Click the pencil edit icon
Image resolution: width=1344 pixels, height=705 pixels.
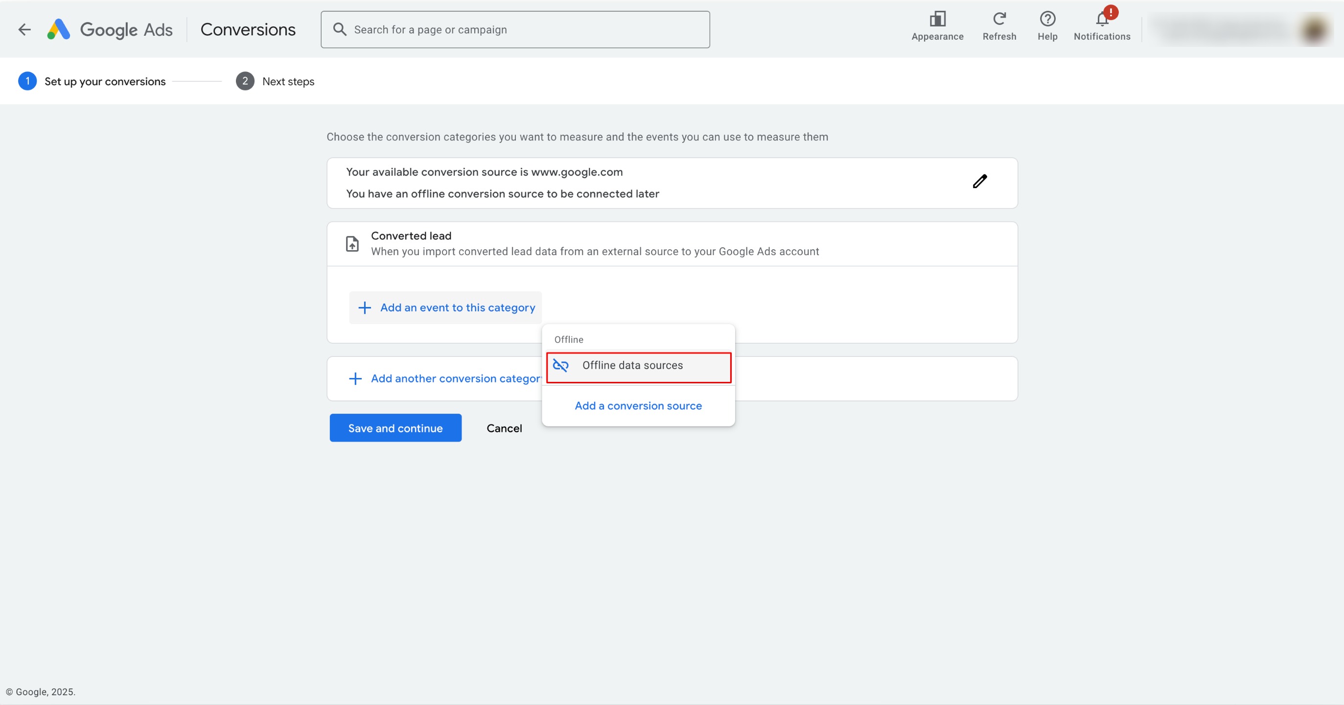click(x=979, y=182)
